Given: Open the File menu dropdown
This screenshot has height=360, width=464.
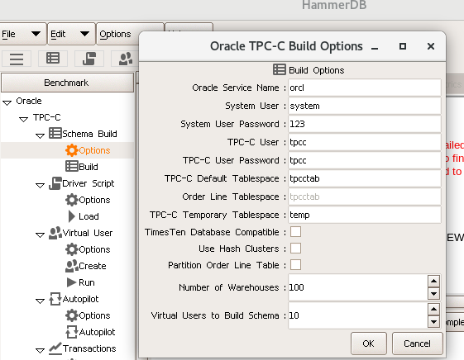Looking at the screenshot, I should [22, 34].
